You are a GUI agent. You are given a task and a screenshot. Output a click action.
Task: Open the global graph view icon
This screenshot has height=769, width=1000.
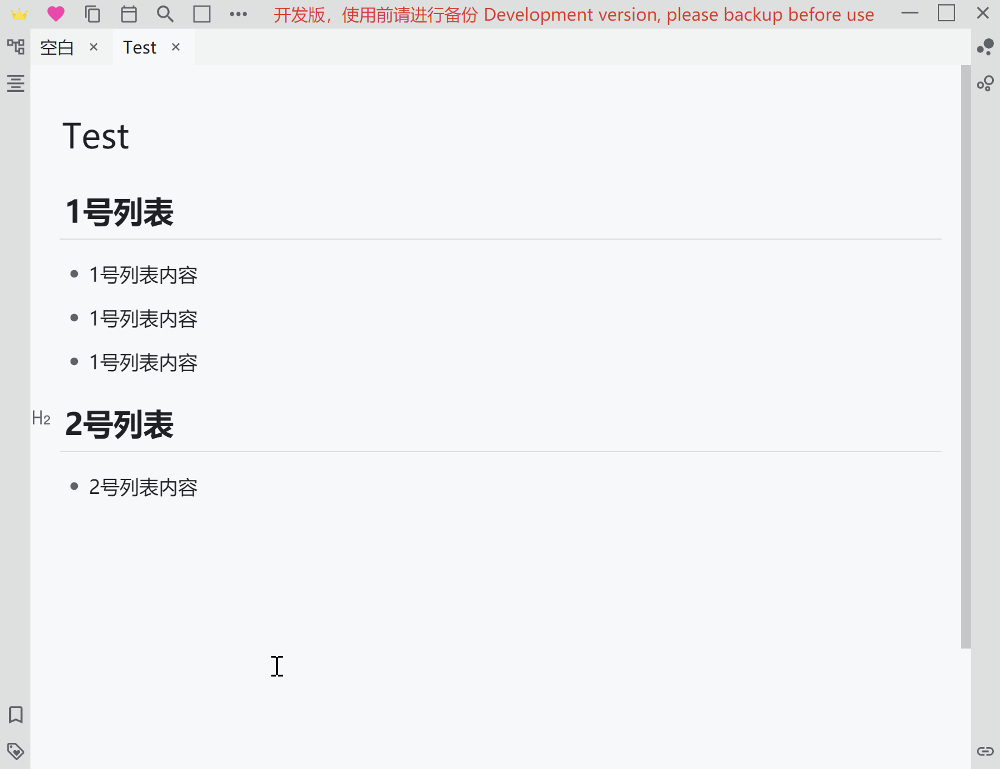pos(985,47)
